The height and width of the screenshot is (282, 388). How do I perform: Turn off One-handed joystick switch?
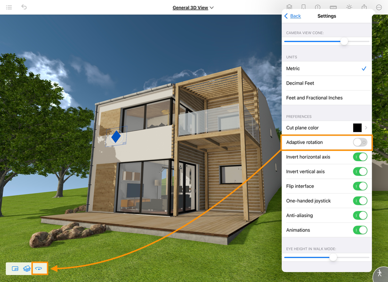click(x=360, y=201)
